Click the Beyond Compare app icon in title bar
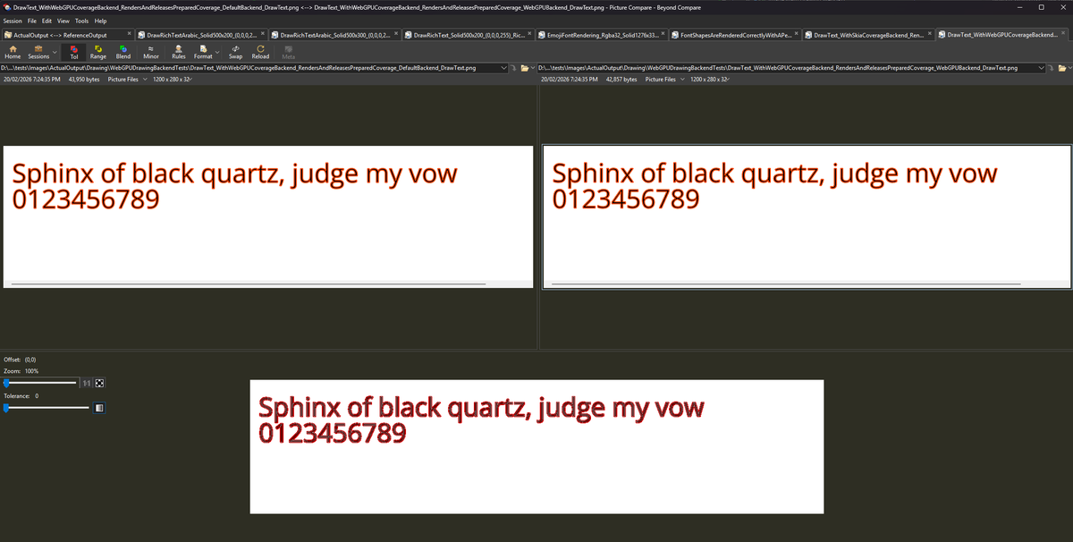Image resolution: width=1073 pixels, height=542 pixels. point(6,6)
